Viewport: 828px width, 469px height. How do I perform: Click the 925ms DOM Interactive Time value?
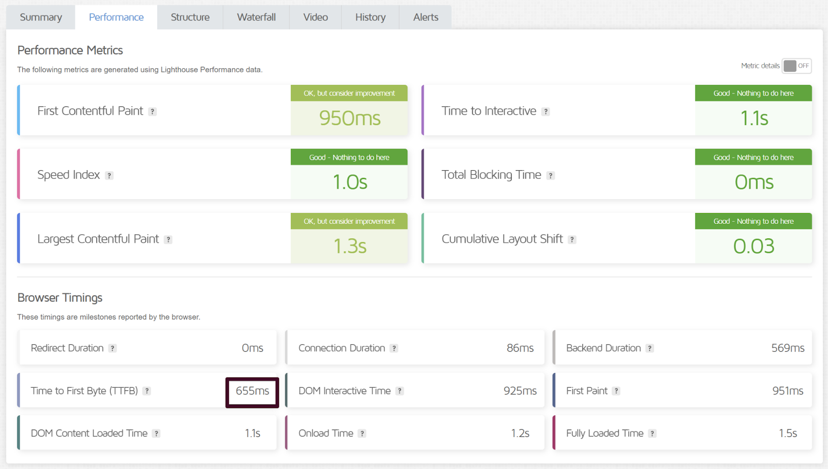[x=520, y=391]
